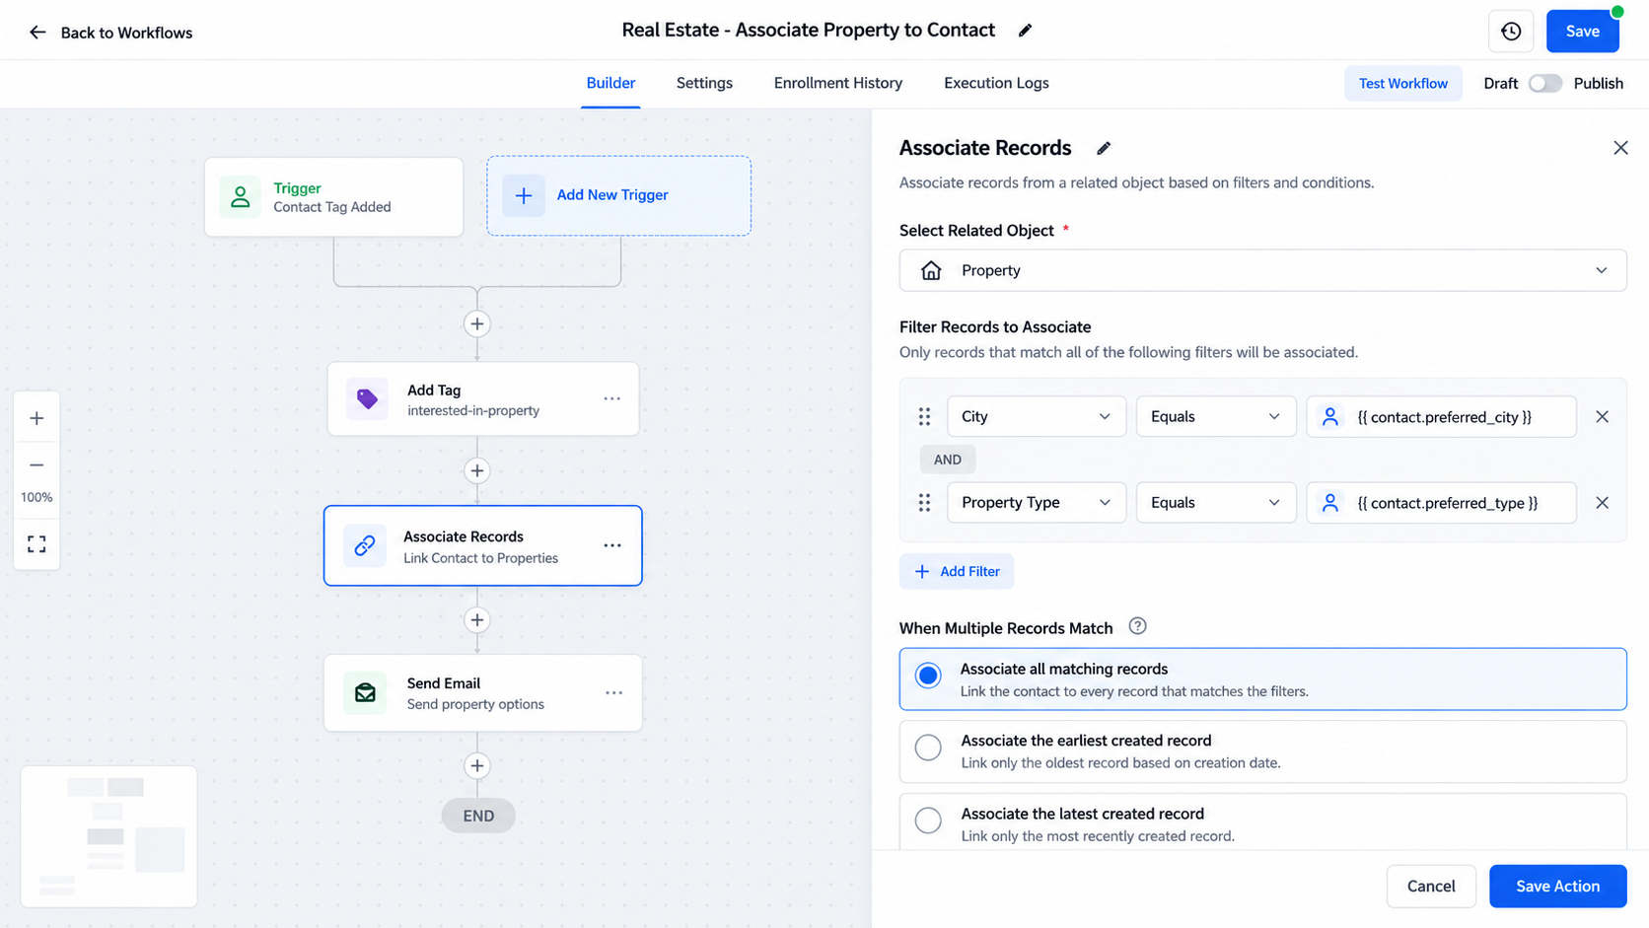1649x928 pixels.
Task: Select Associate the earliest created record
Action: [x=1262, y=751]
